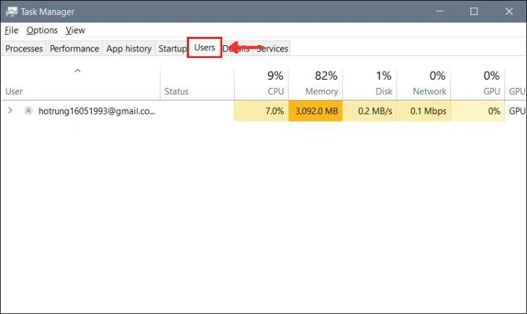
Task: Open the View menu
Action: 75,30
